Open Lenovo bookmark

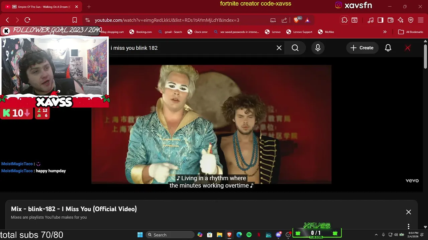tap(273, 32)
